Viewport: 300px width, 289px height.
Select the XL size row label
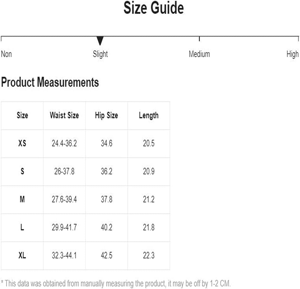22,255
